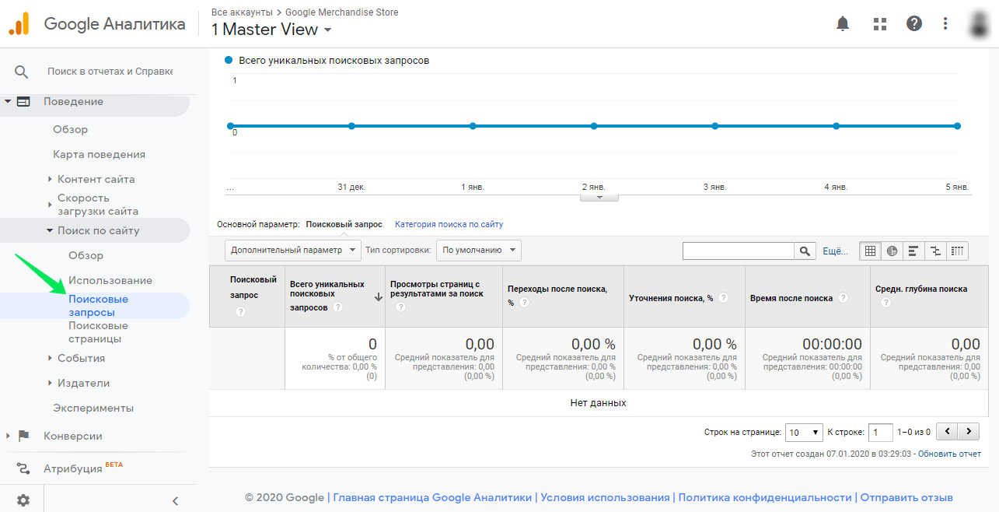999x512 pixels.
Task: Open help for Просмотры страниц column
Action: point(400,307)
